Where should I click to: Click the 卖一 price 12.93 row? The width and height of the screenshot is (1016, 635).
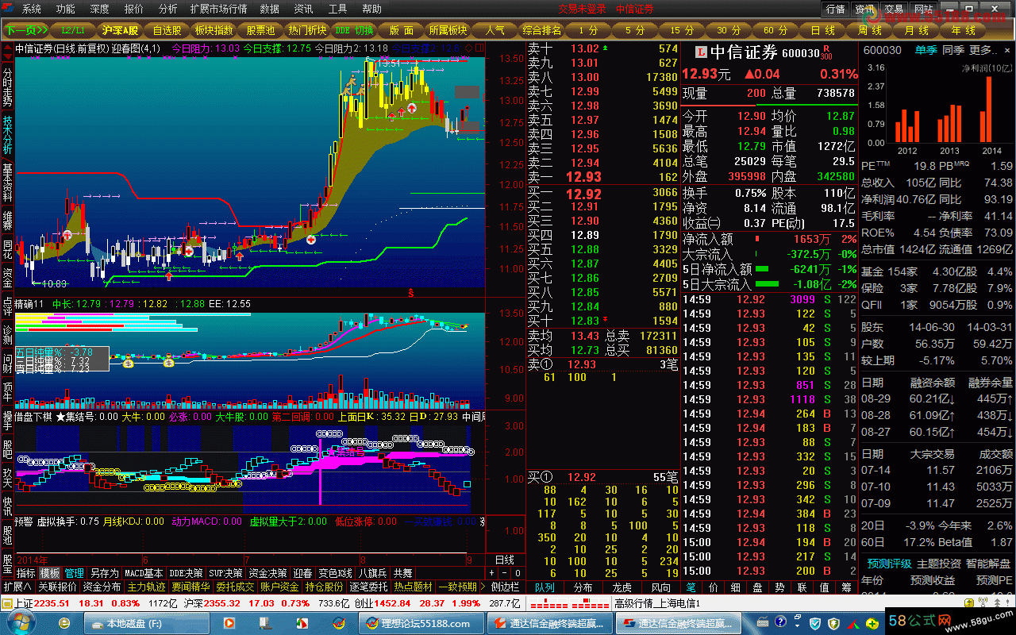point(603,177)
